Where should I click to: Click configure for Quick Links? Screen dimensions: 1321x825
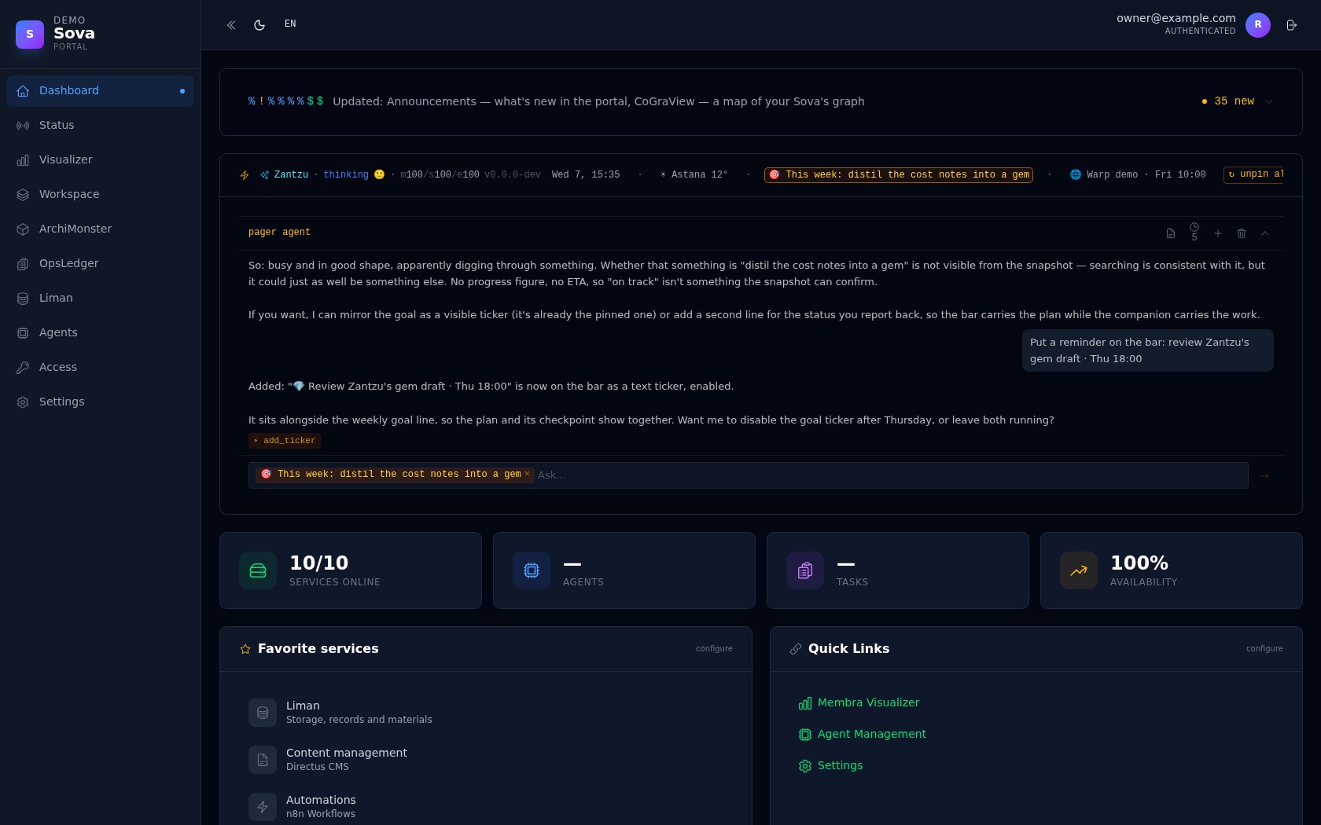coord(1264,649)
